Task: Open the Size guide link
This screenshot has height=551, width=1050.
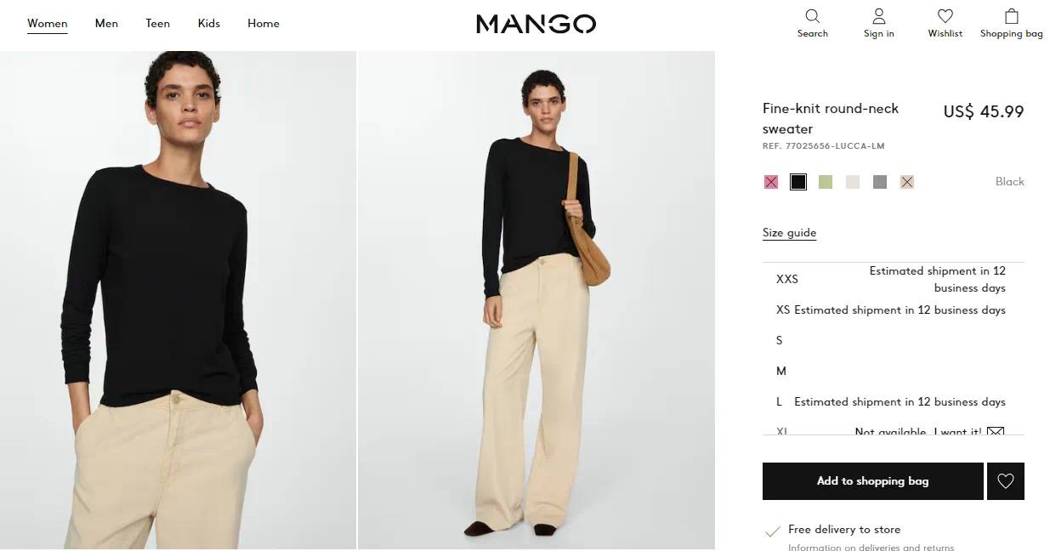Action: 789,232
